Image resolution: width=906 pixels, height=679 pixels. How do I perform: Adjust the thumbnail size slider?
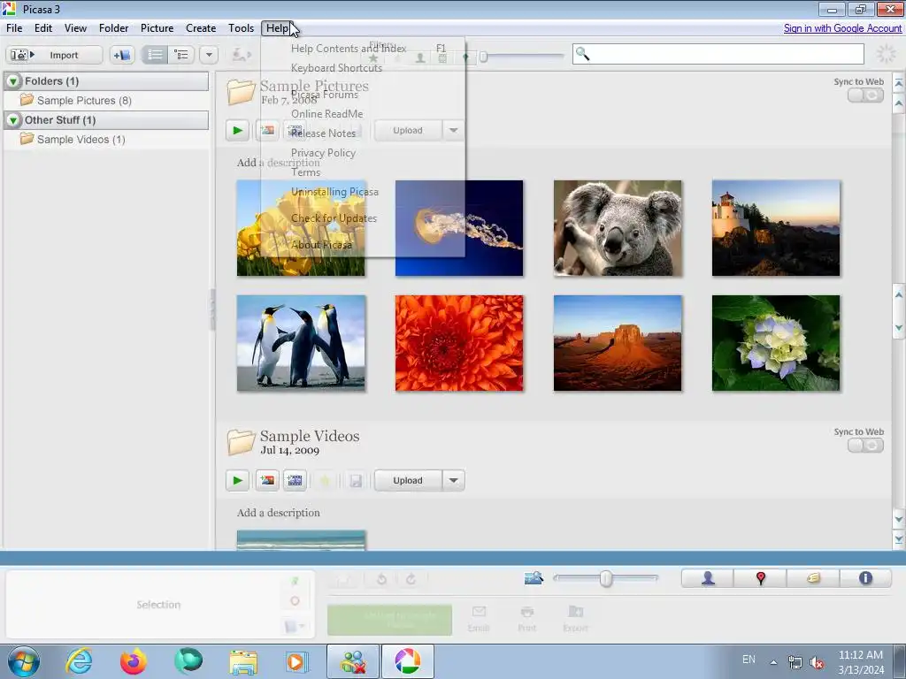pos(605,578)
